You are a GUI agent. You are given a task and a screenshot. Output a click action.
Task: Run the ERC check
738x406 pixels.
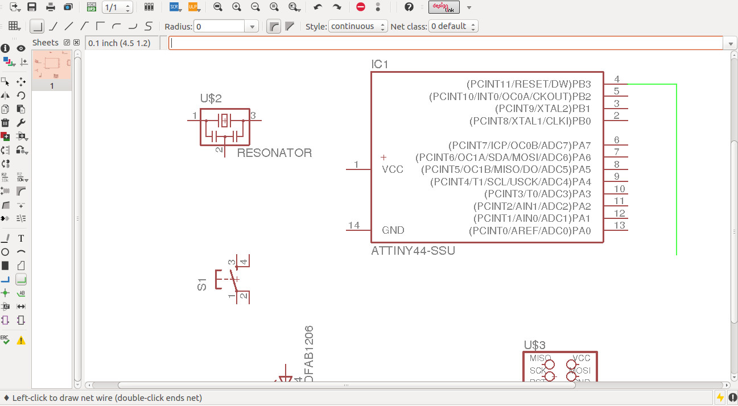6,340
